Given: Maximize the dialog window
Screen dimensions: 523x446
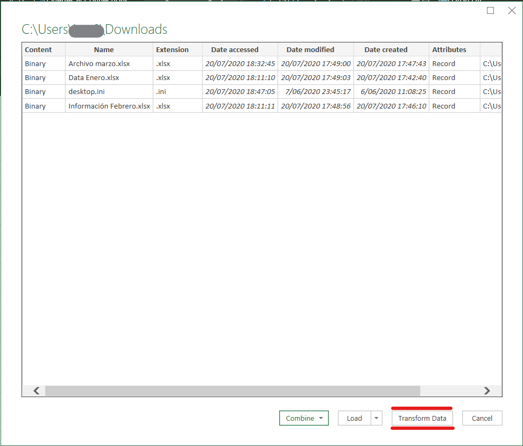Looking at the screenshot, I should pos(490,11).
